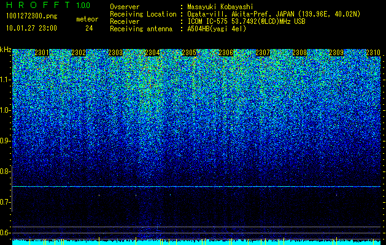The image size is (386, 245).
Task: Click the 0.8 frequency axis label
Action: [6, 171]
